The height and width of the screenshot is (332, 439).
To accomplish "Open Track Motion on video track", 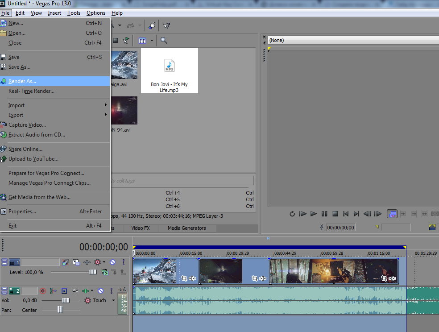I will point(76,262).
